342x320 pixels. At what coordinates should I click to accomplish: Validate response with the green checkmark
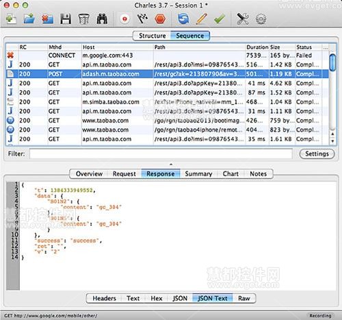point(220,19)
